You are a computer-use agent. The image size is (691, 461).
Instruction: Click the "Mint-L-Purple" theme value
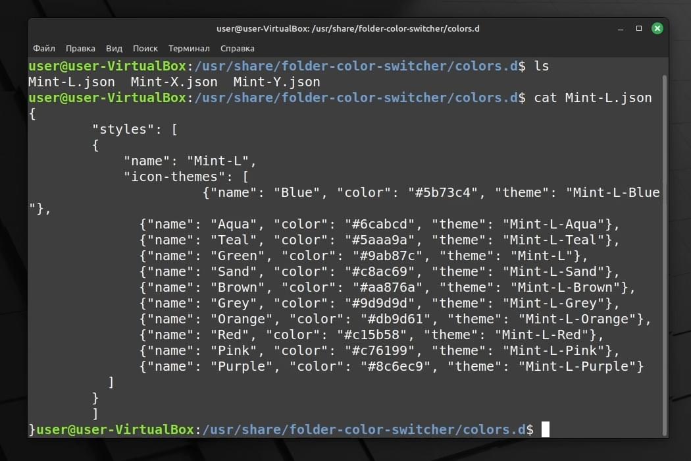click(577, 367)
